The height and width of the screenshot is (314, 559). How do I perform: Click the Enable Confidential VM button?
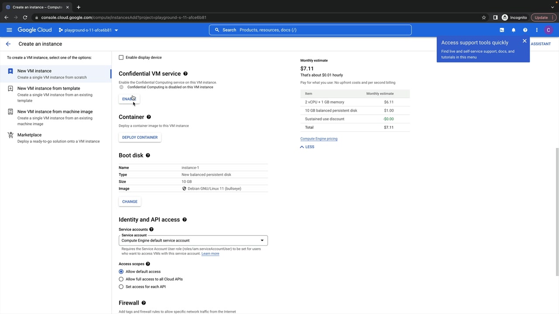129,99
